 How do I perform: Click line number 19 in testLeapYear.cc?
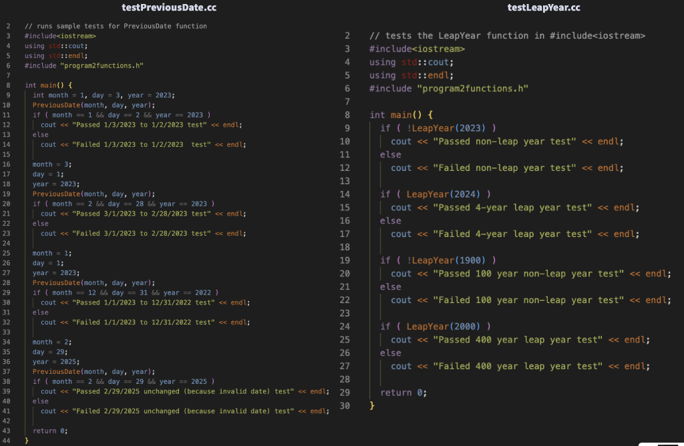[x=345, y=260]
